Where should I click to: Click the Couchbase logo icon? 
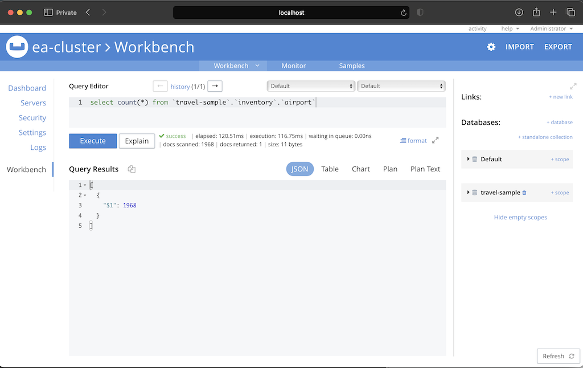17,47
